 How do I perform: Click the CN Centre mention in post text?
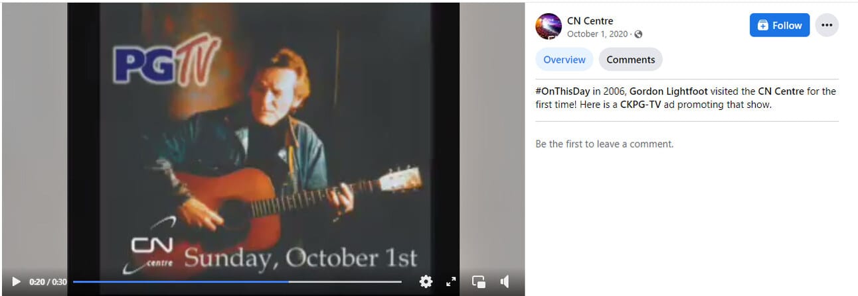point(781,91)
